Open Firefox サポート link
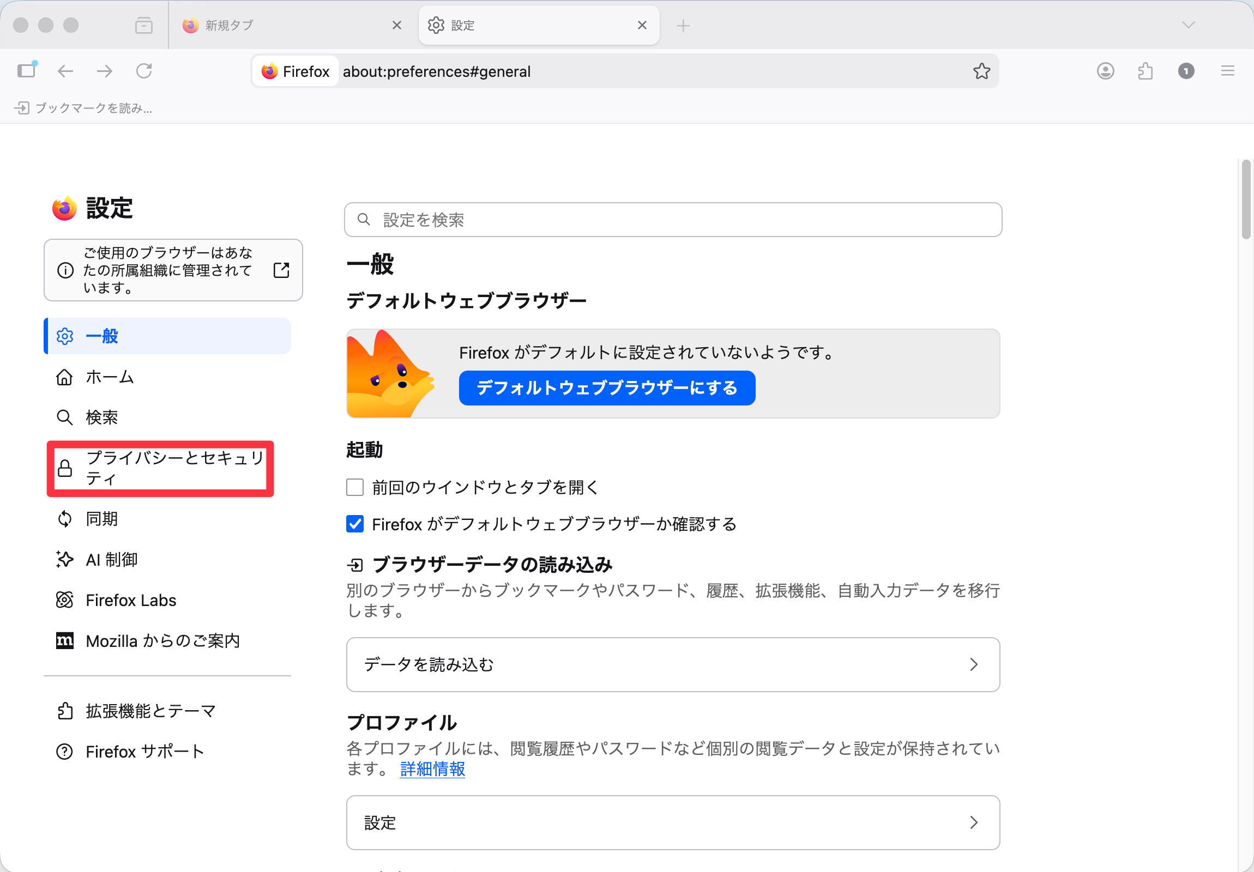Image resolution: width=1254 pixels, height=872 pixels. coord(167,752)
